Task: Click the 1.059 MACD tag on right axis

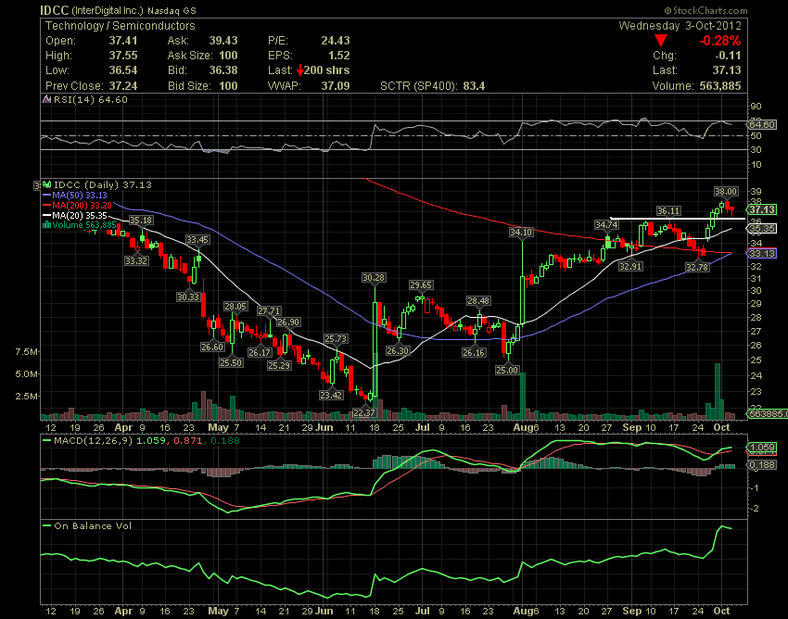Action: 762,448
